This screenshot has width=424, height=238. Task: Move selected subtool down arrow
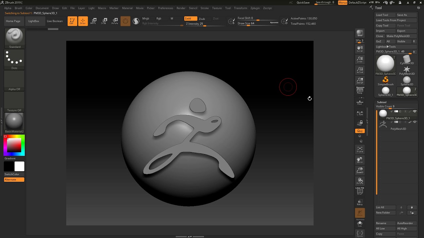point(412,207)
